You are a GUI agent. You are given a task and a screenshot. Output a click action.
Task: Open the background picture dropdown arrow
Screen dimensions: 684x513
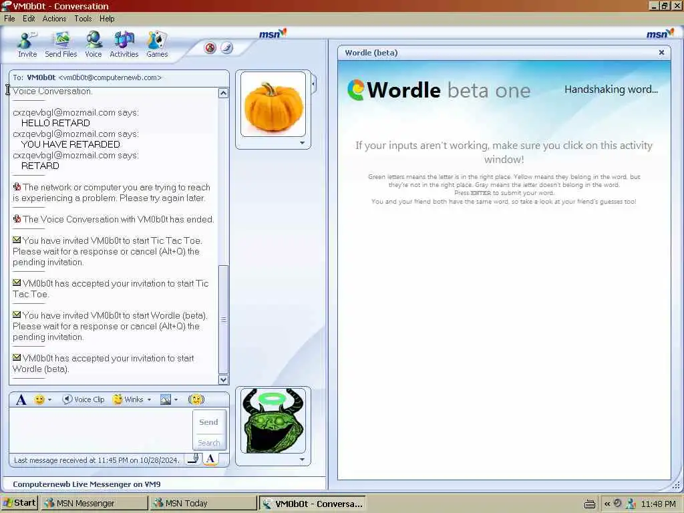click(x=176, y=399)
